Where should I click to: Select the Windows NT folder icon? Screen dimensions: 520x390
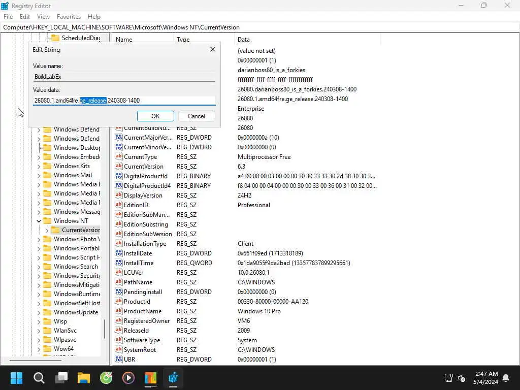pos(47,220)
